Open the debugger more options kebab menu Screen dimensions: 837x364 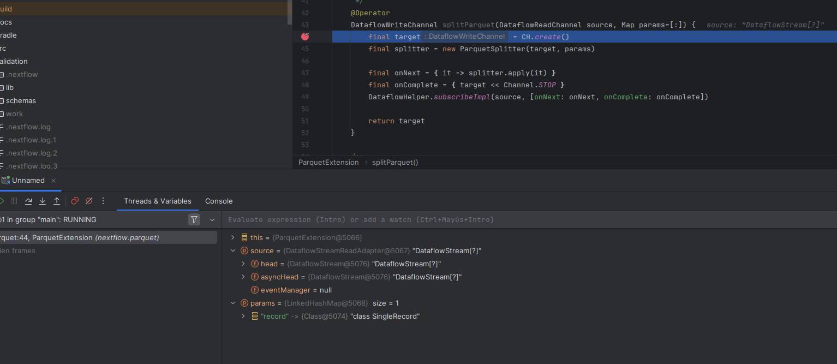103,201
